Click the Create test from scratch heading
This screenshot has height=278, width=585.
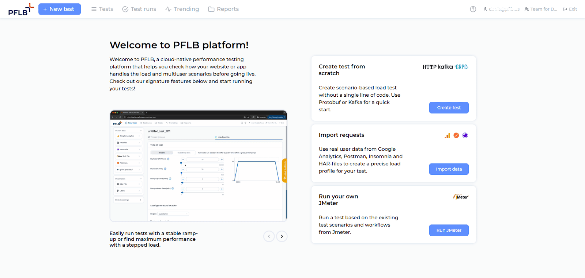click(x=342, y=70)
